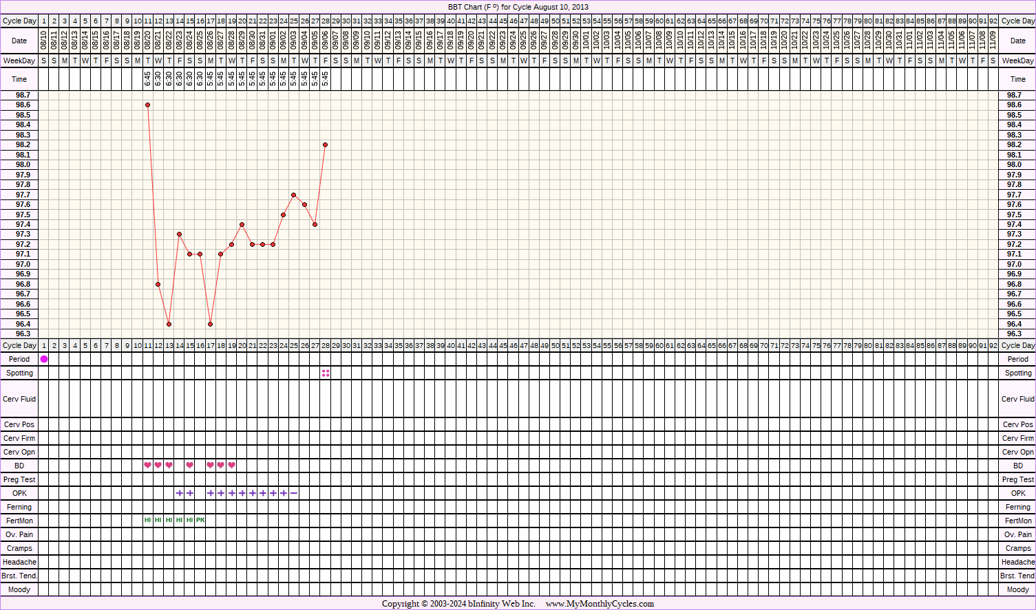Click the 08/10 date header cell
1036x610 pixels.
(x=44, y=41)
